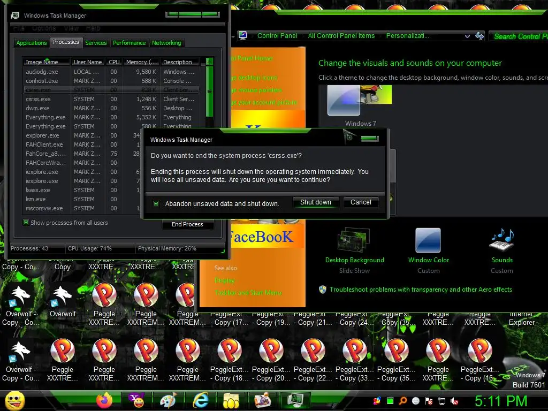Sort processes by Description column header
This screenshot has height=411, width=548.
pyautogui.click(x=180, y=62)
